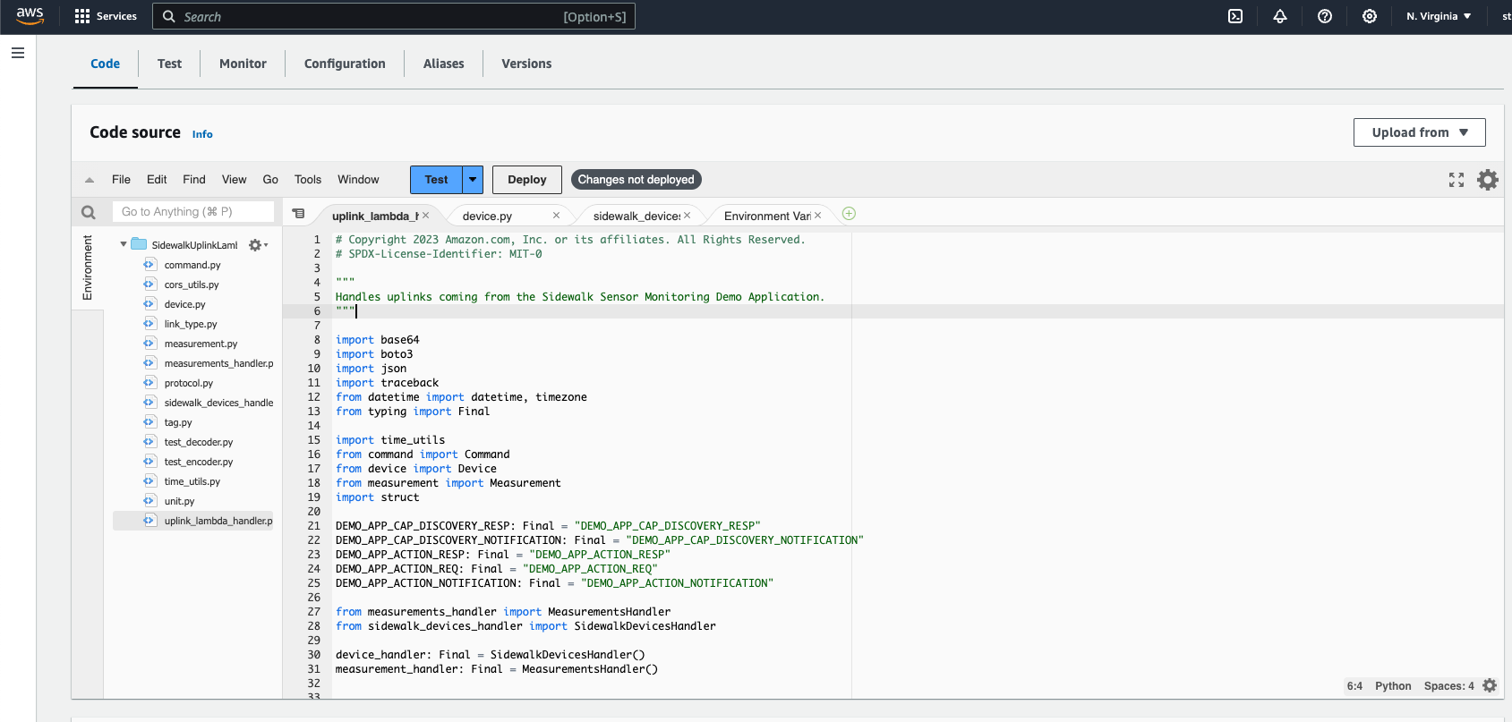The height and width of the screenshot is (722, 1512).
Task: Open the Configuration tab
Action: point(345,64)
